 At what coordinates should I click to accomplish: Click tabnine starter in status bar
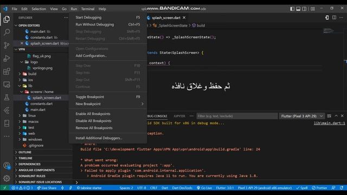pos(89,188)
